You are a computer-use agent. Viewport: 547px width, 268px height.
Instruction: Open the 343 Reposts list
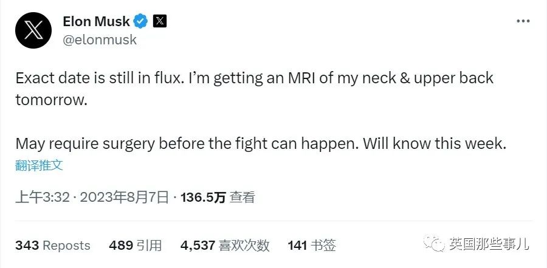pyautogui.click(x=53, y=246)
